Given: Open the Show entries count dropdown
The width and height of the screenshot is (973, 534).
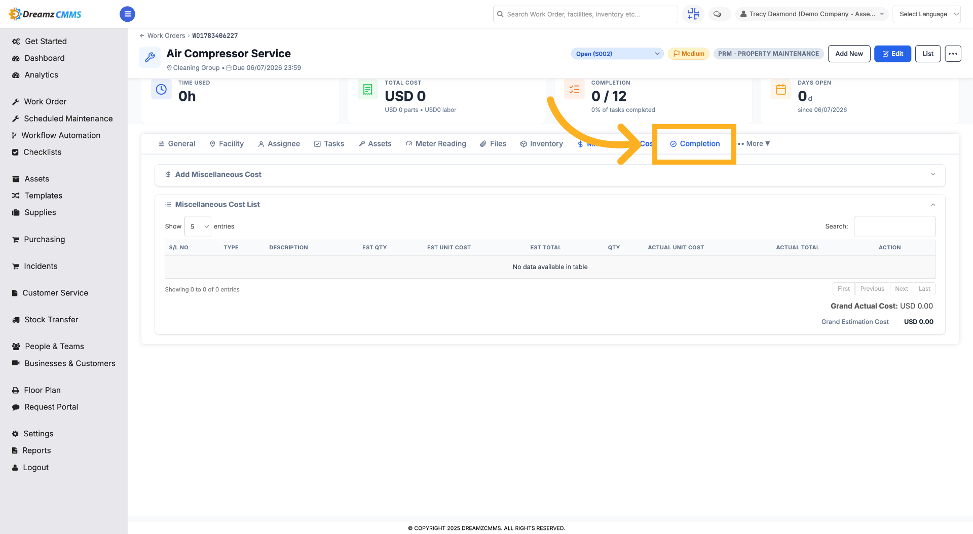Looking at the screenshot, I should coord(198,226).
